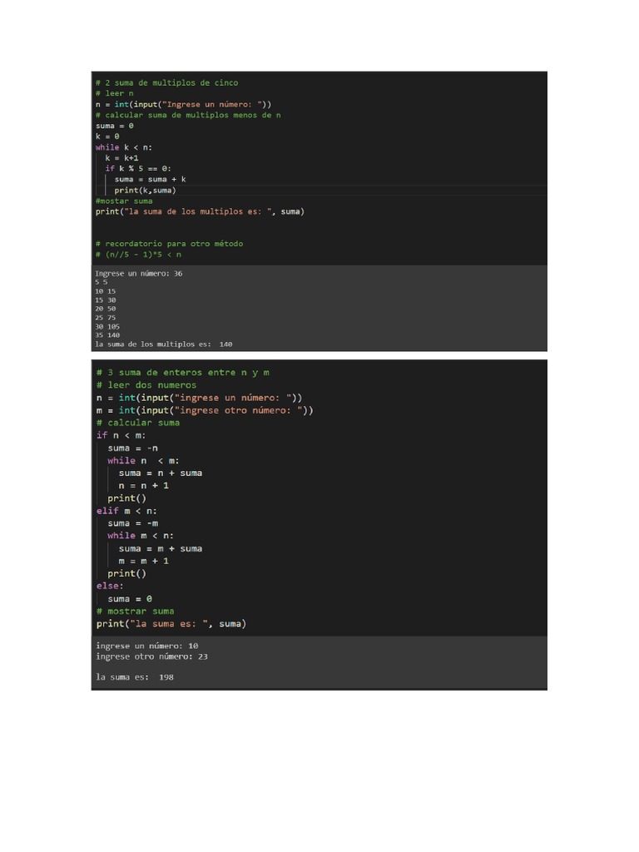Click the comment "# 3 suma de enteros entre n y m"
Image resolution: width=639 pixels, height=852 pixels.
tap(183, 373)
